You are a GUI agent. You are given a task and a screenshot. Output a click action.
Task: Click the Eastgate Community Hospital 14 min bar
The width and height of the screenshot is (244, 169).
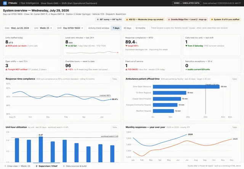[165, 105]
